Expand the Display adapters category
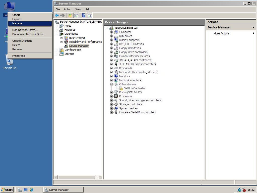257x193 pixels. (111, 40)
